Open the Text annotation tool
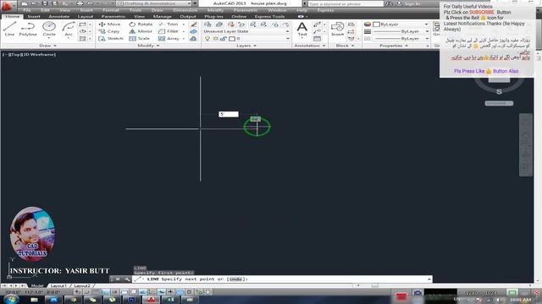542x304 pixels. (x=302, y=29)
